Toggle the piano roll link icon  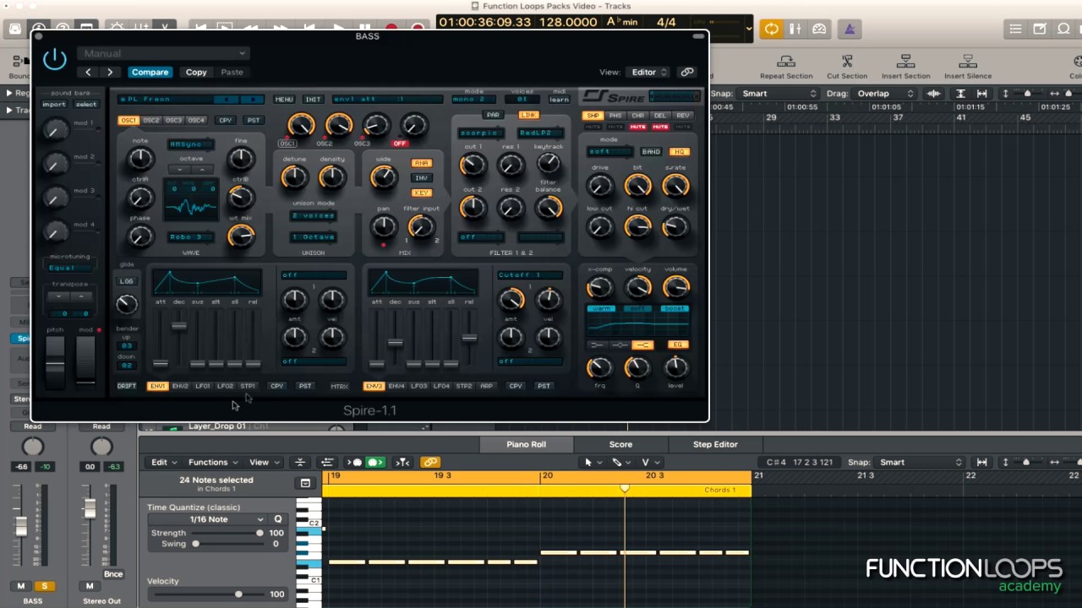(x=431, y=462)
